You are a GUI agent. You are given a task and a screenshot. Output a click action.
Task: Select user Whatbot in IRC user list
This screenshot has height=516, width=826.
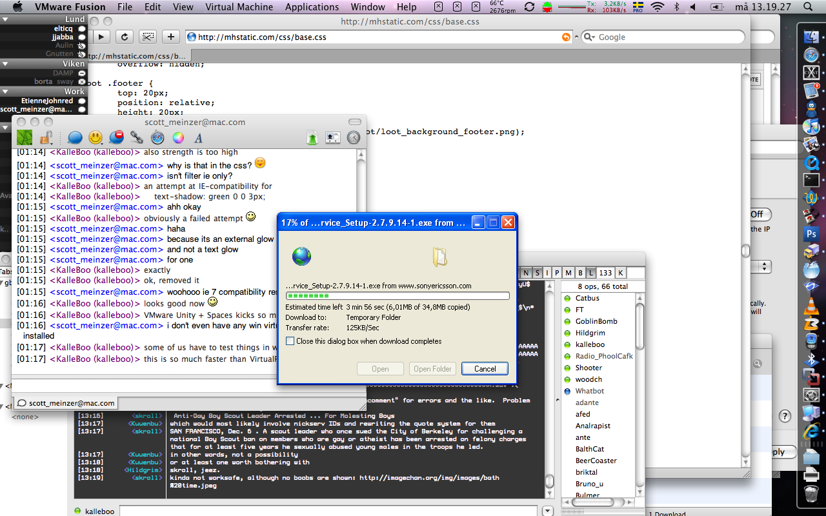pyautogui.click(x=589, y=391)
